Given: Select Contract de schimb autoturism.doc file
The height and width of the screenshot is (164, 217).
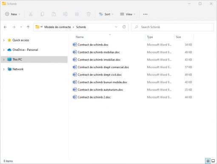Looking at the screenshot, I should point(100,90).
